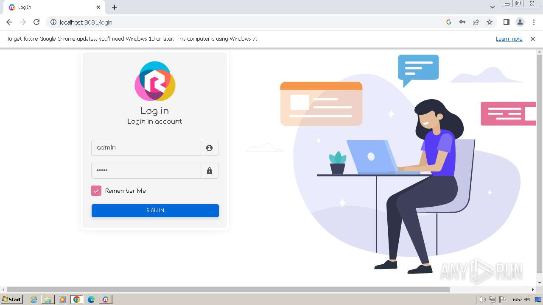543x305 pixels.
Task: Reload the login page
Action: 36,22
